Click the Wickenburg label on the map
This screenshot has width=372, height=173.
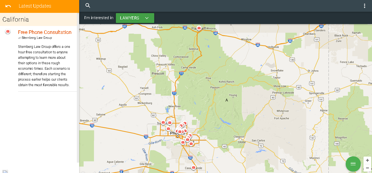coord(145,103)
